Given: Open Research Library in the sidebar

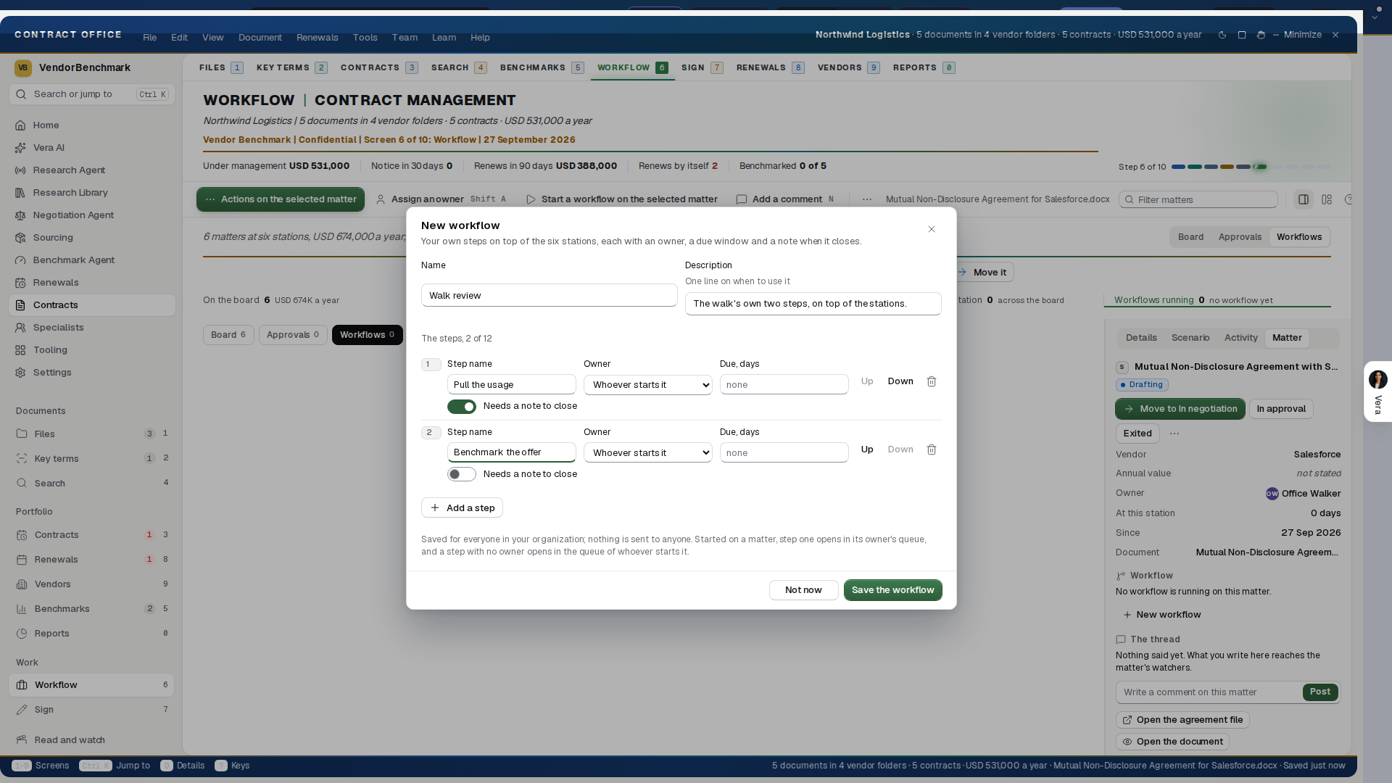Looking at the screenshot, I should (91, 192).
